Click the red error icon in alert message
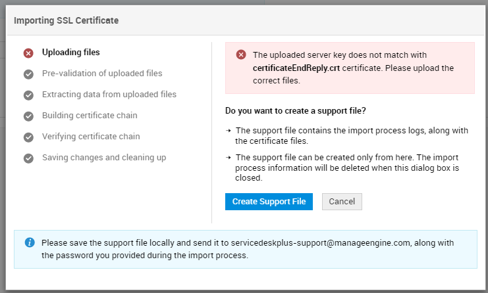 [x=241, y=55]
